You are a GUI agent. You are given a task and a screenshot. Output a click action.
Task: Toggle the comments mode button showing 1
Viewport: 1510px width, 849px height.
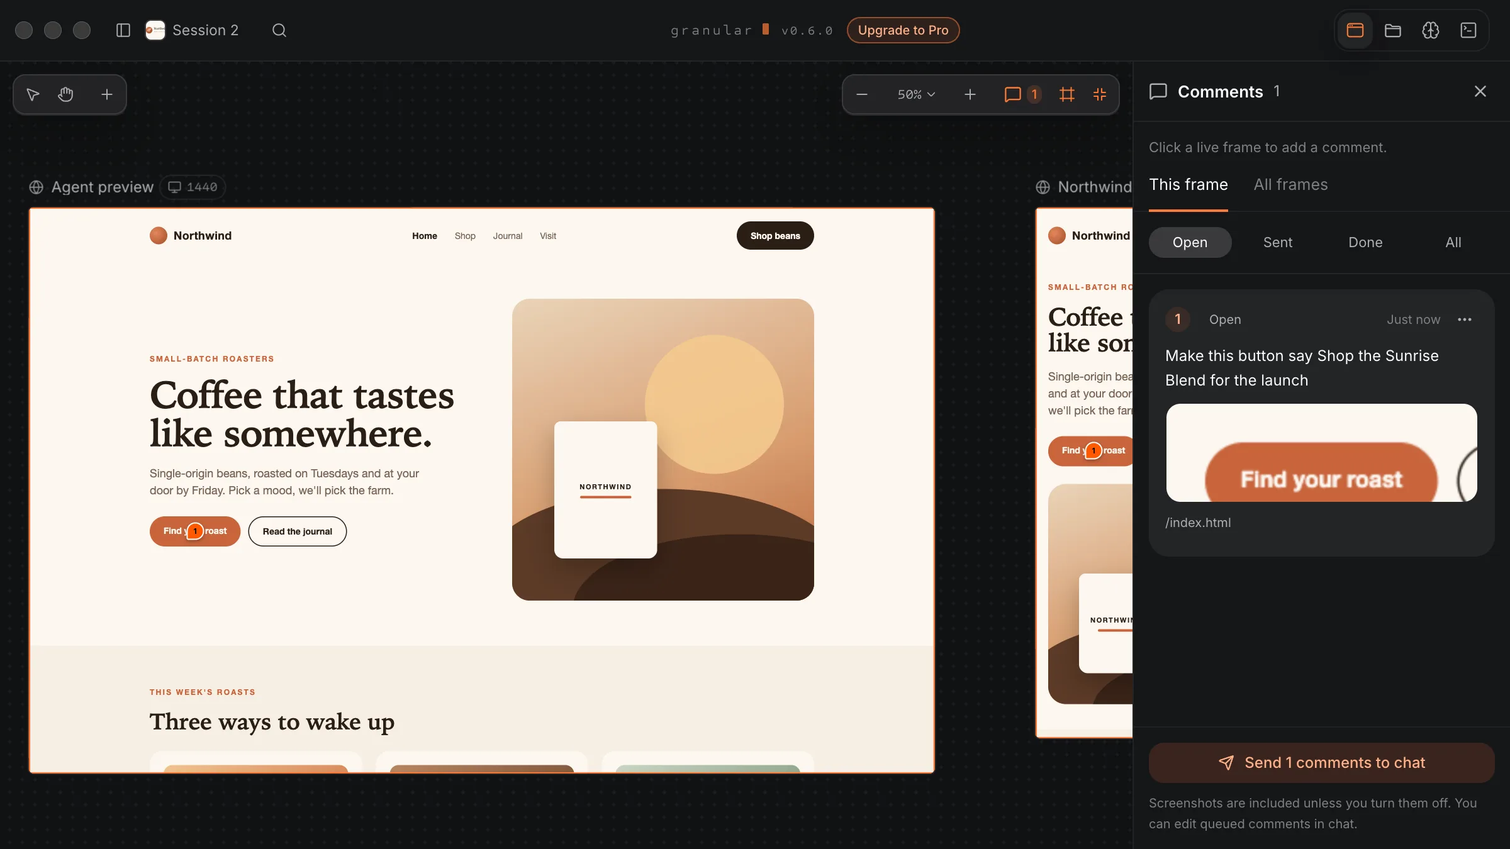pos(1023,94)
